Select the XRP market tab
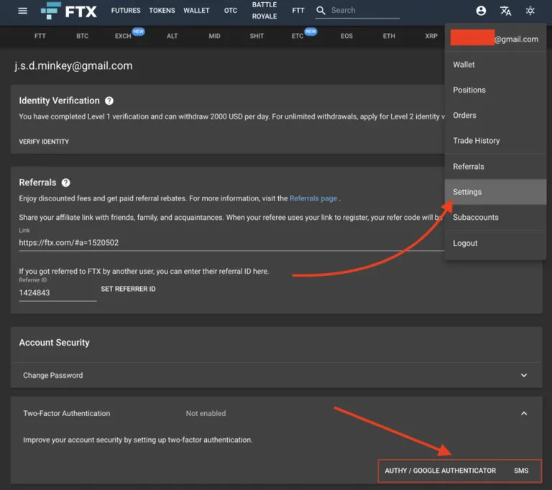 [x=431, y=36]
